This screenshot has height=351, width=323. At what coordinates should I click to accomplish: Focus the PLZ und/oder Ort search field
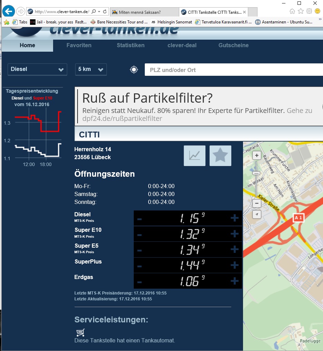tap(234, 70)
